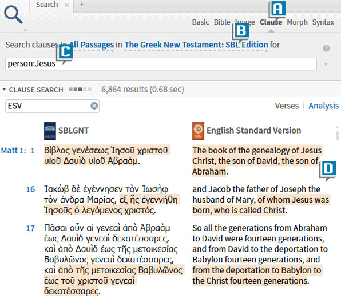Open a new tab with the plus button
Screen dimensions: 341x299
81,5
